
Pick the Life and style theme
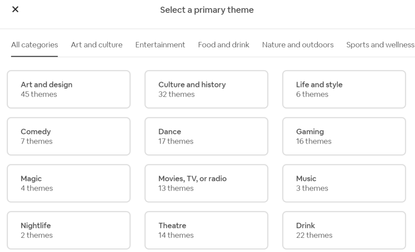tap(344, 89)
